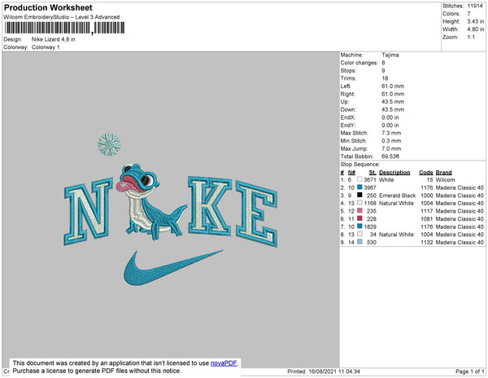The image size is (488, 378).
Task: Select the Max Stitch value '7.3 mm'
Action: [391, 133]
